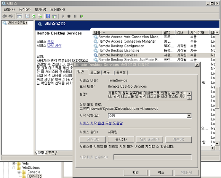Open the Help toolbar icon

click(x=48, y=16)
